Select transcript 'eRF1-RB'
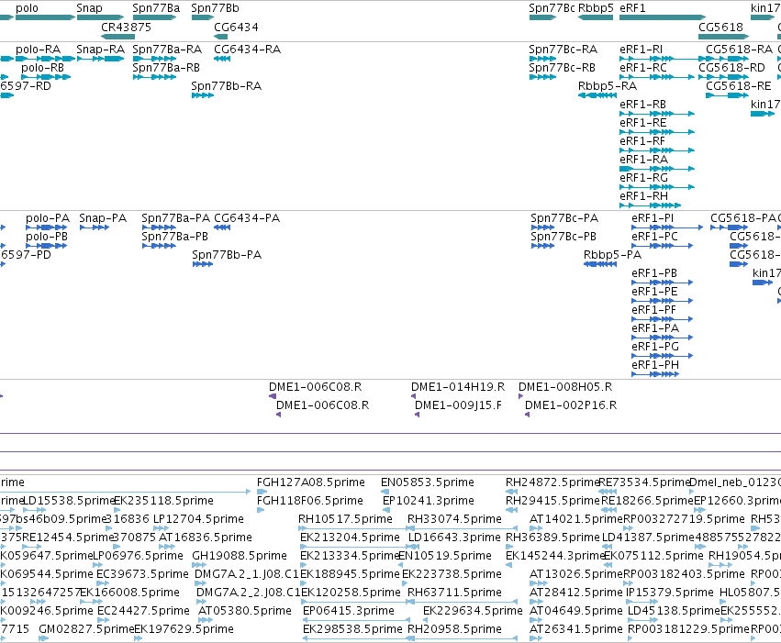Viewport: 781px width, 643px height. (643, 105)
